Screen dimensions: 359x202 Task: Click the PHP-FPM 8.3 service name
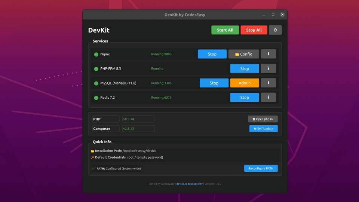[x=111, y=68]
